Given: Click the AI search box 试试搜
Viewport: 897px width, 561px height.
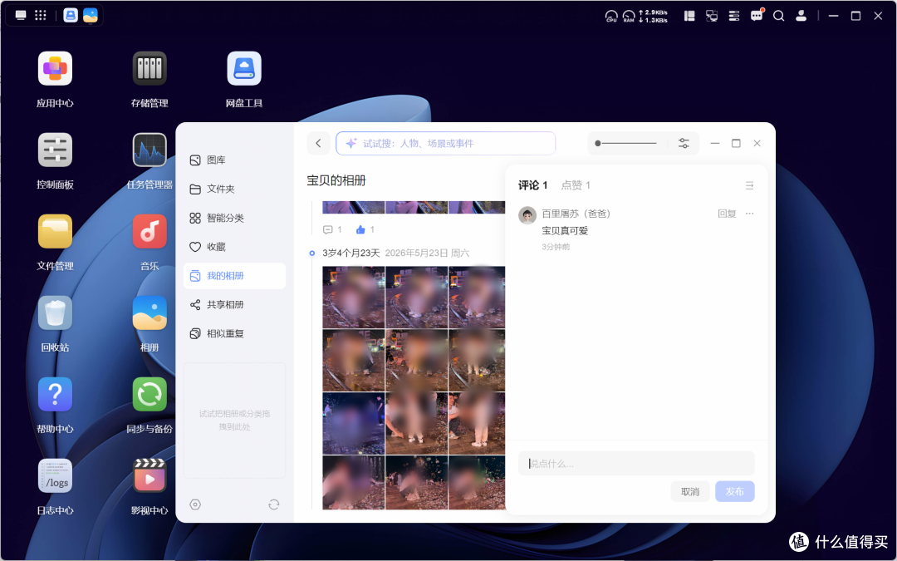Looking at the screenshot, I should pos(446,143).
